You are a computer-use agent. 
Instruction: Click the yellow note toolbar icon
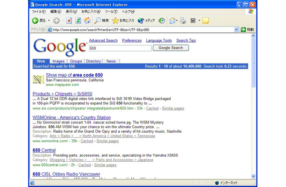pos(205,21)
